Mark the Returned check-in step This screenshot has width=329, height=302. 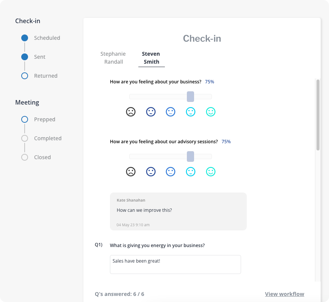click(25, 76)
